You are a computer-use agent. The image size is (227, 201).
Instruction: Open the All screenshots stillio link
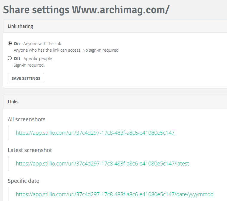[95, 133]
